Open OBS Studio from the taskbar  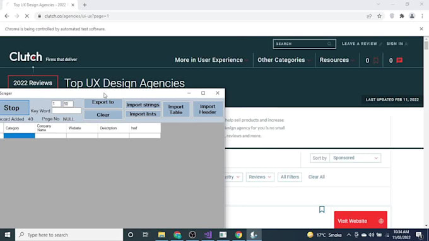tap(192, 235)
